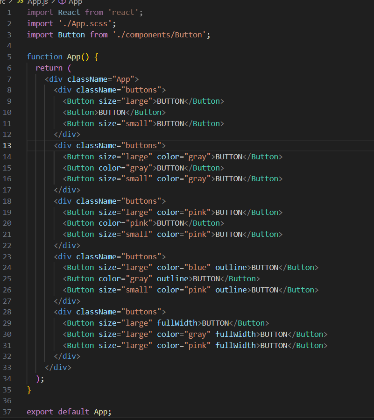This screenshot has width=374, height=420.
Task: Click the return keyword on line 6
Action: (x=49, y=68)
